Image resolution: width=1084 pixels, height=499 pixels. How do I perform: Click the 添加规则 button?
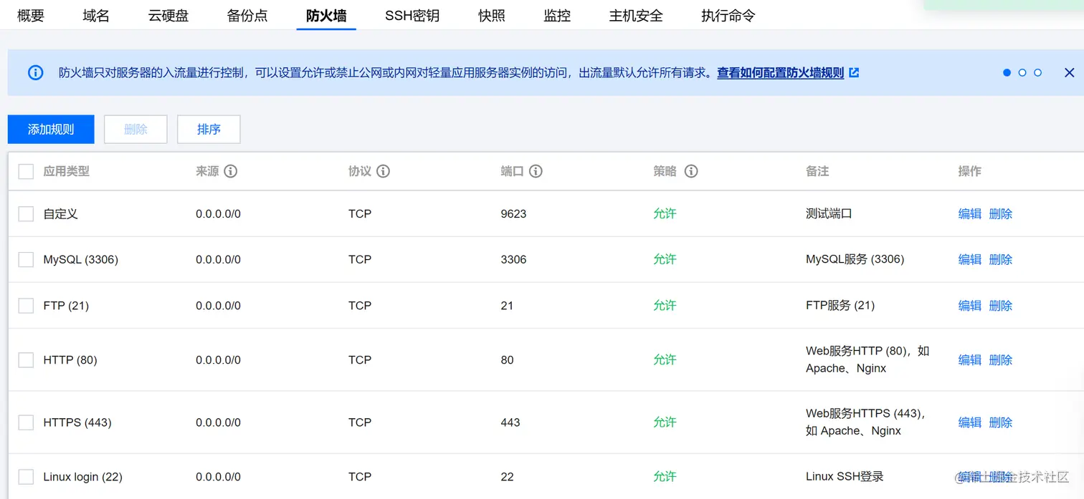tap(51, 130)
